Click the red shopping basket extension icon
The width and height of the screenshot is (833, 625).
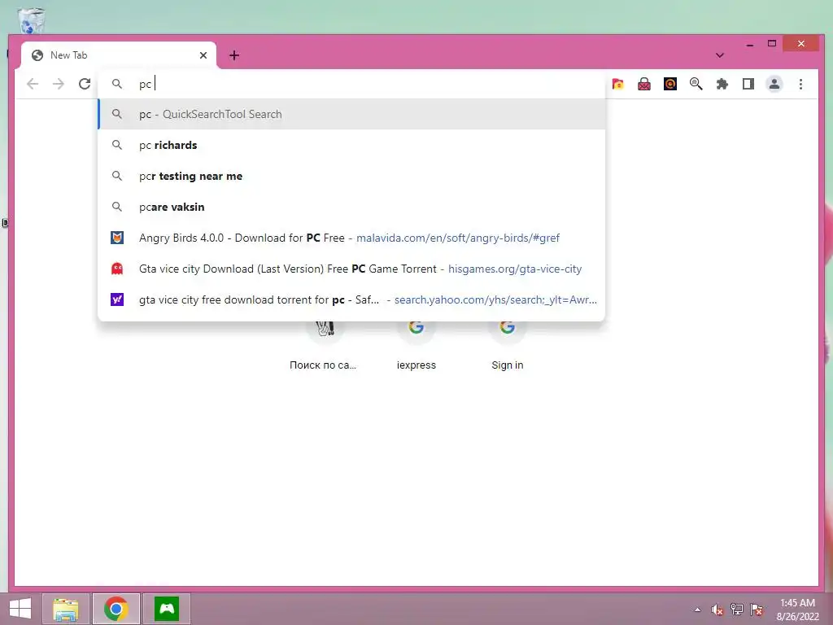(x=644, y=84)
